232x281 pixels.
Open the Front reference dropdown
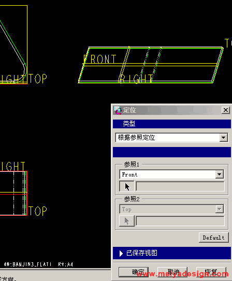click(x=220, y=174)
